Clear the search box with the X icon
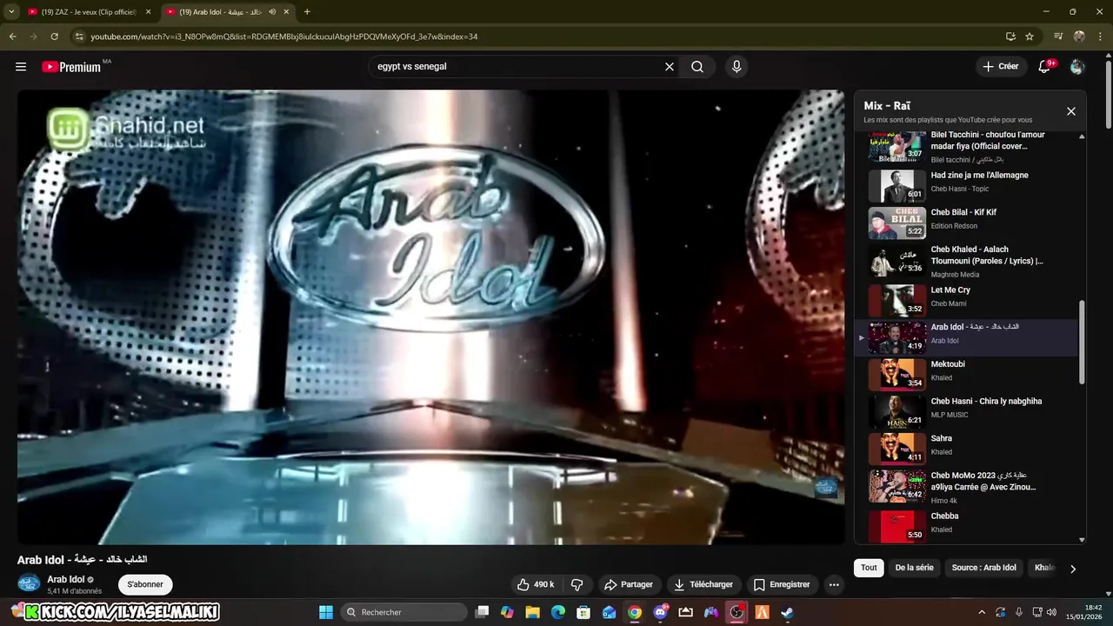This screenshot has width=1113, height=626. (x=670, y=67)
